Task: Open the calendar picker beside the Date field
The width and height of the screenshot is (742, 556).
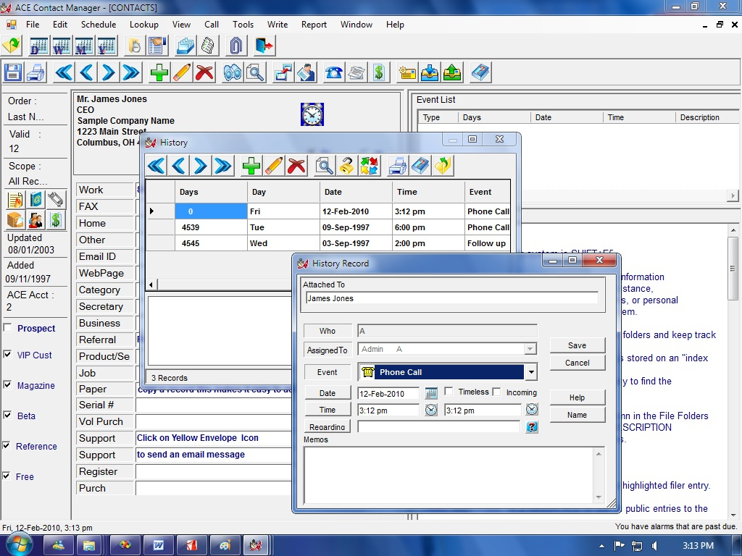Action: (x=431, y=393)
